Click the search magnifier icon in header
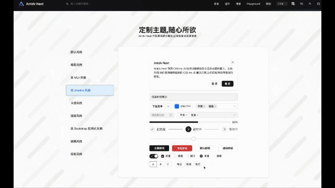This screenshot has width=335, height=188. (67, 4)
